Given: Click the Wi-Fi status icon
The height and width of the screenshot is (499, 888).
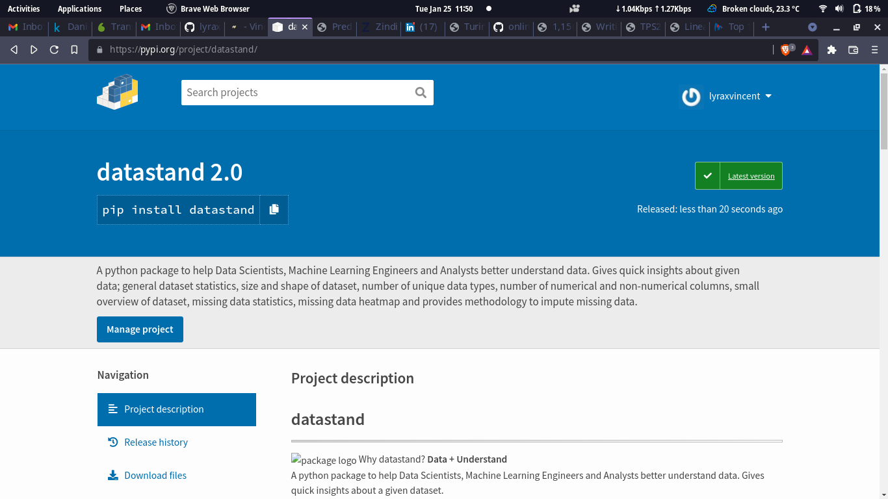Looking at the screenshot, I should [823, 8].
